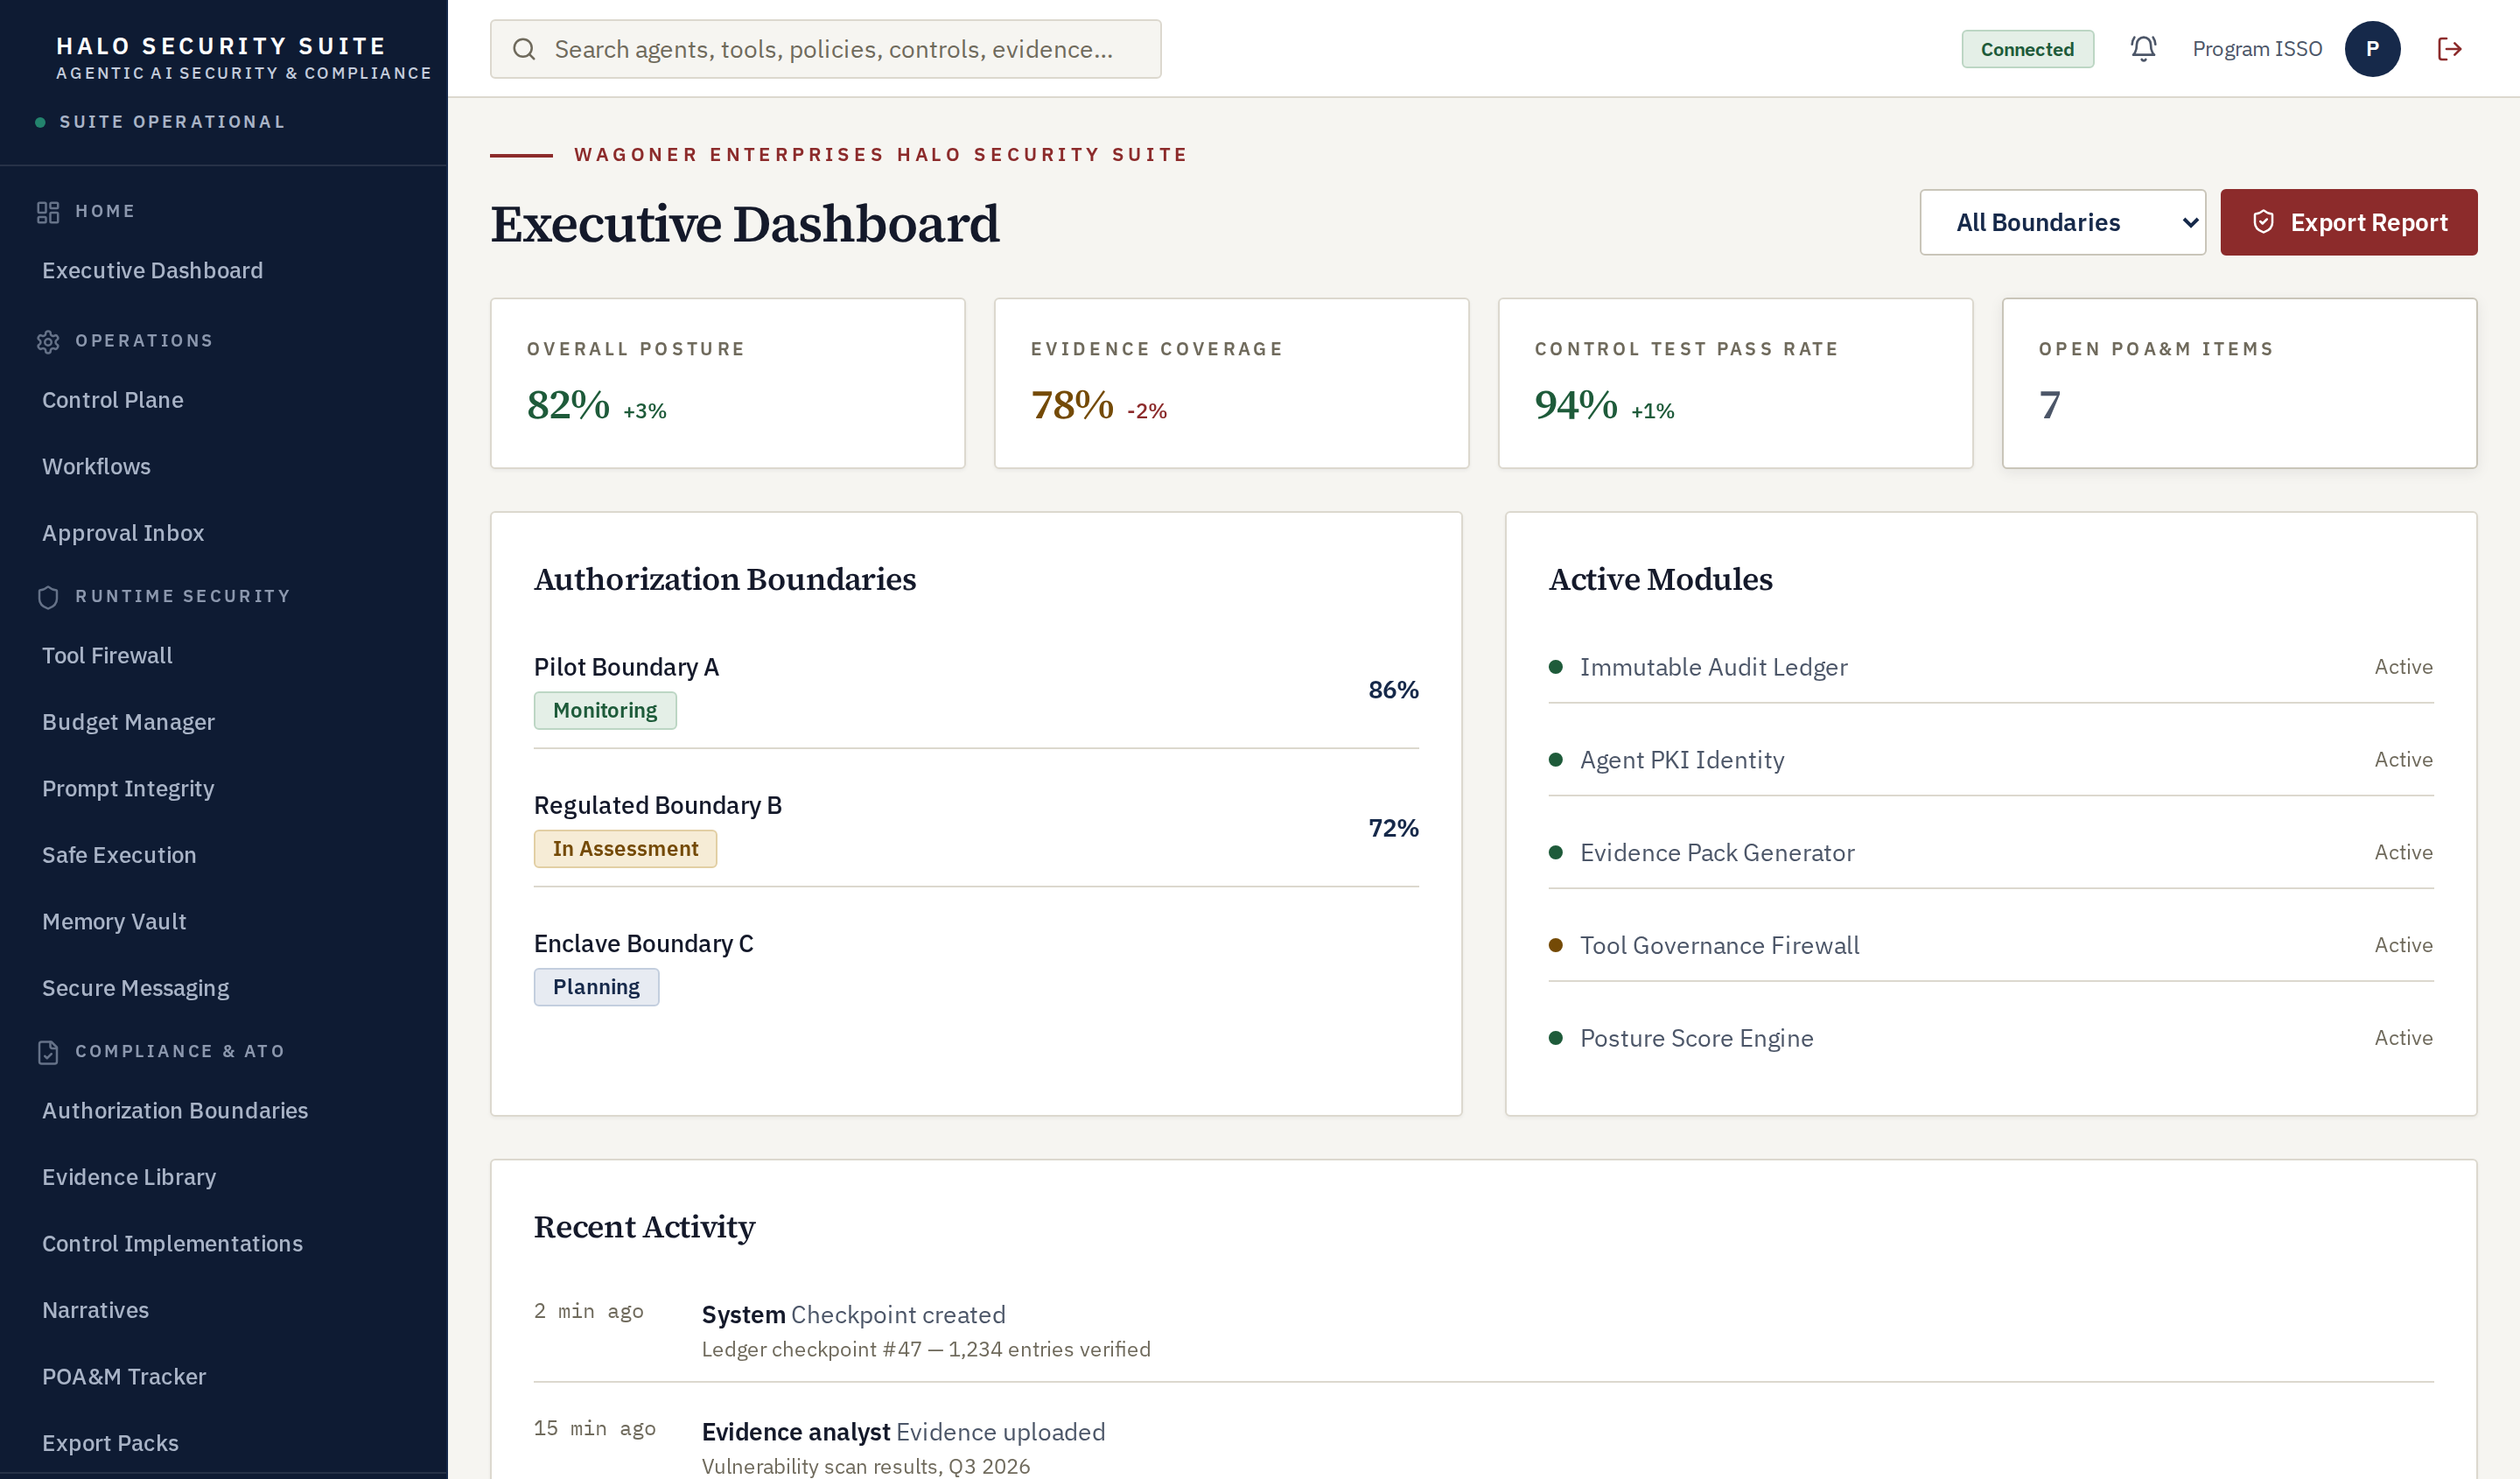The image size is (2520, 1479).
Task: Click Agent PKI Identity module
Action: tap(1990, 760)
